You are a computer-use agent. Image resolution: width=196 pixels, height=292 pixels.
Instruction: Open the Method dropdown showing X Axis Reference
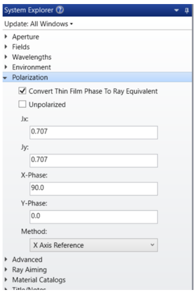click(94, 245)
